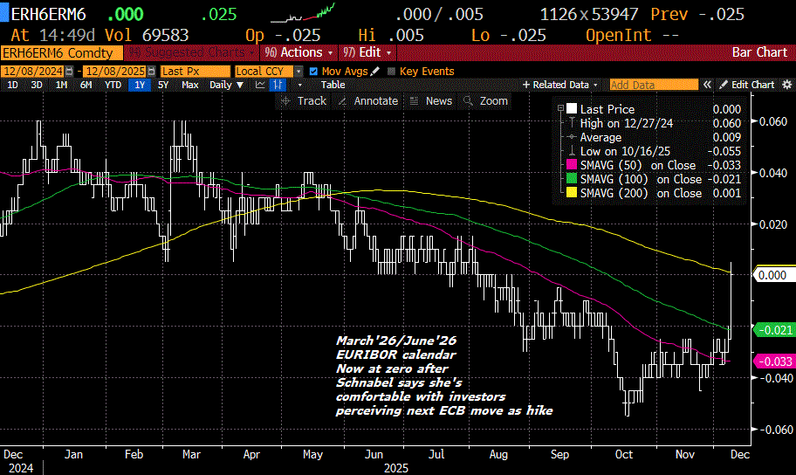Click the Track crosshair tool
Viewport: 796px width, 475px height.
[304, 101]
